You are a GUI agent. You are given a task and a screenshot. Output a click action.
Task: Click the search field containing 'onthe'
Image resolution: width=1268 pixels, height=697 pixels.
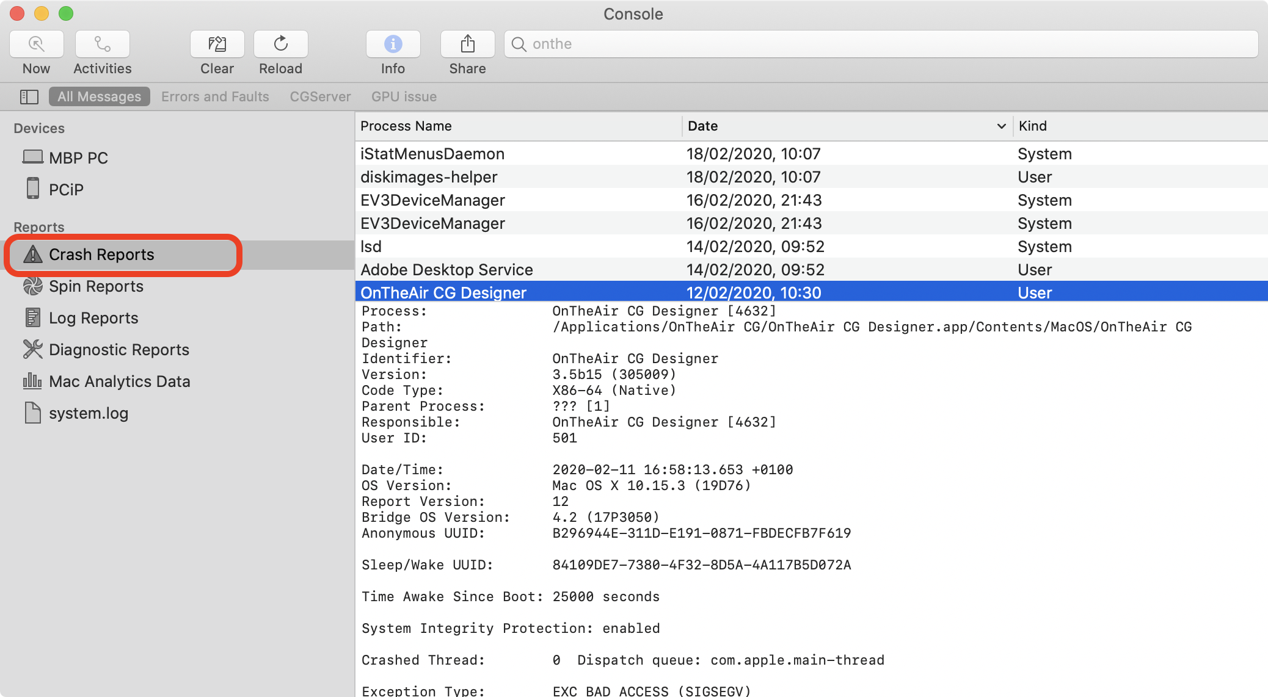881,44
